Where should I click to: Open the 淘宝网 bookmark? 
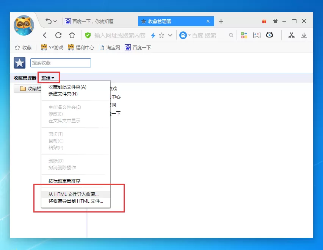pyautogui.click(x=110, y=47)
